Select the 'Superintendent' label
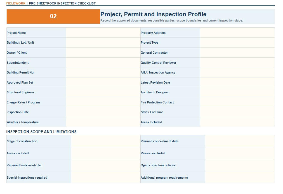 pyautogui.click(x=18, y=63)
